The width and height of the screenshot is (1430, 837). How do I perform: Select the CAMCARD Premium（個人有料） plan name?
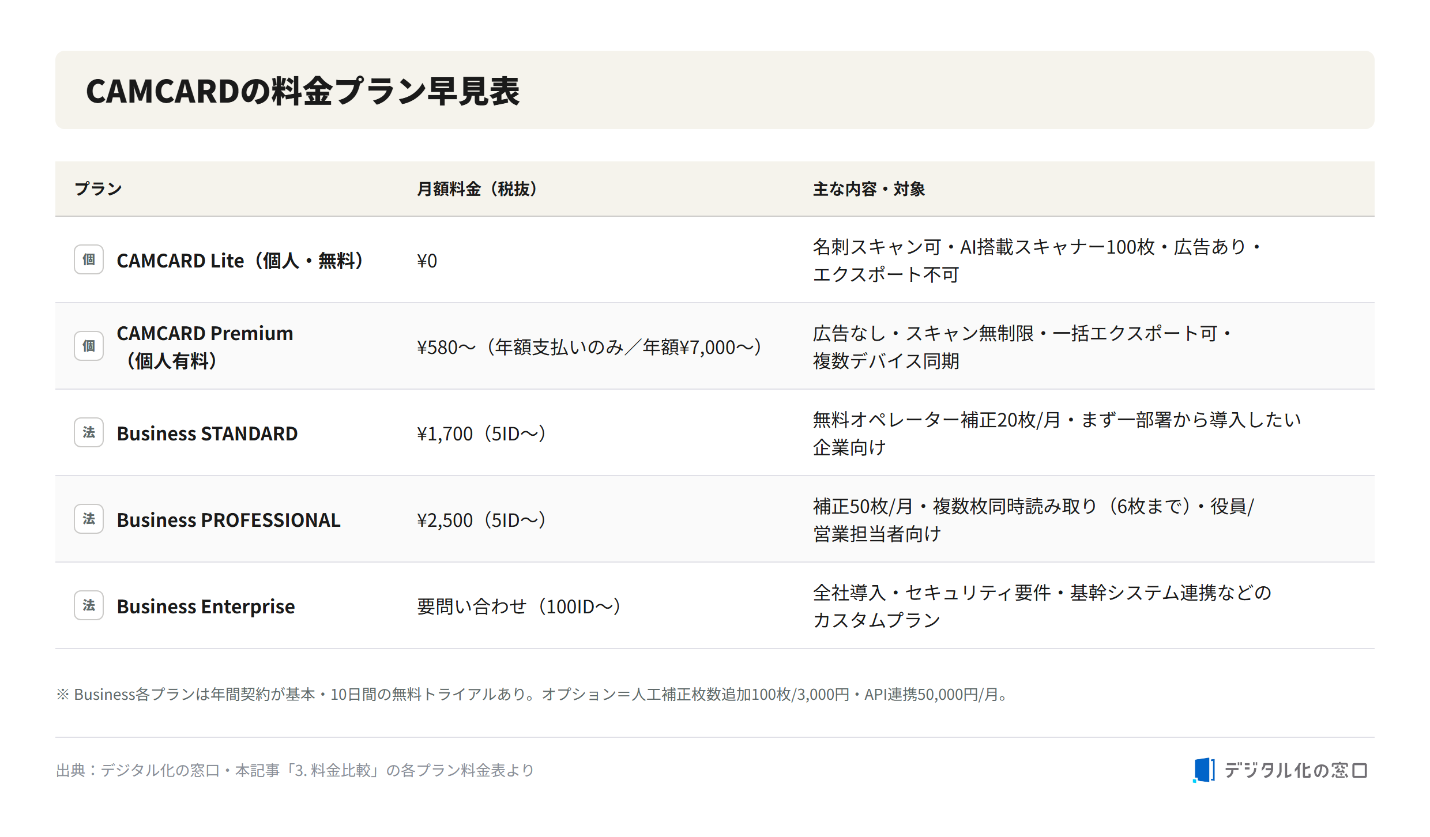205,347
